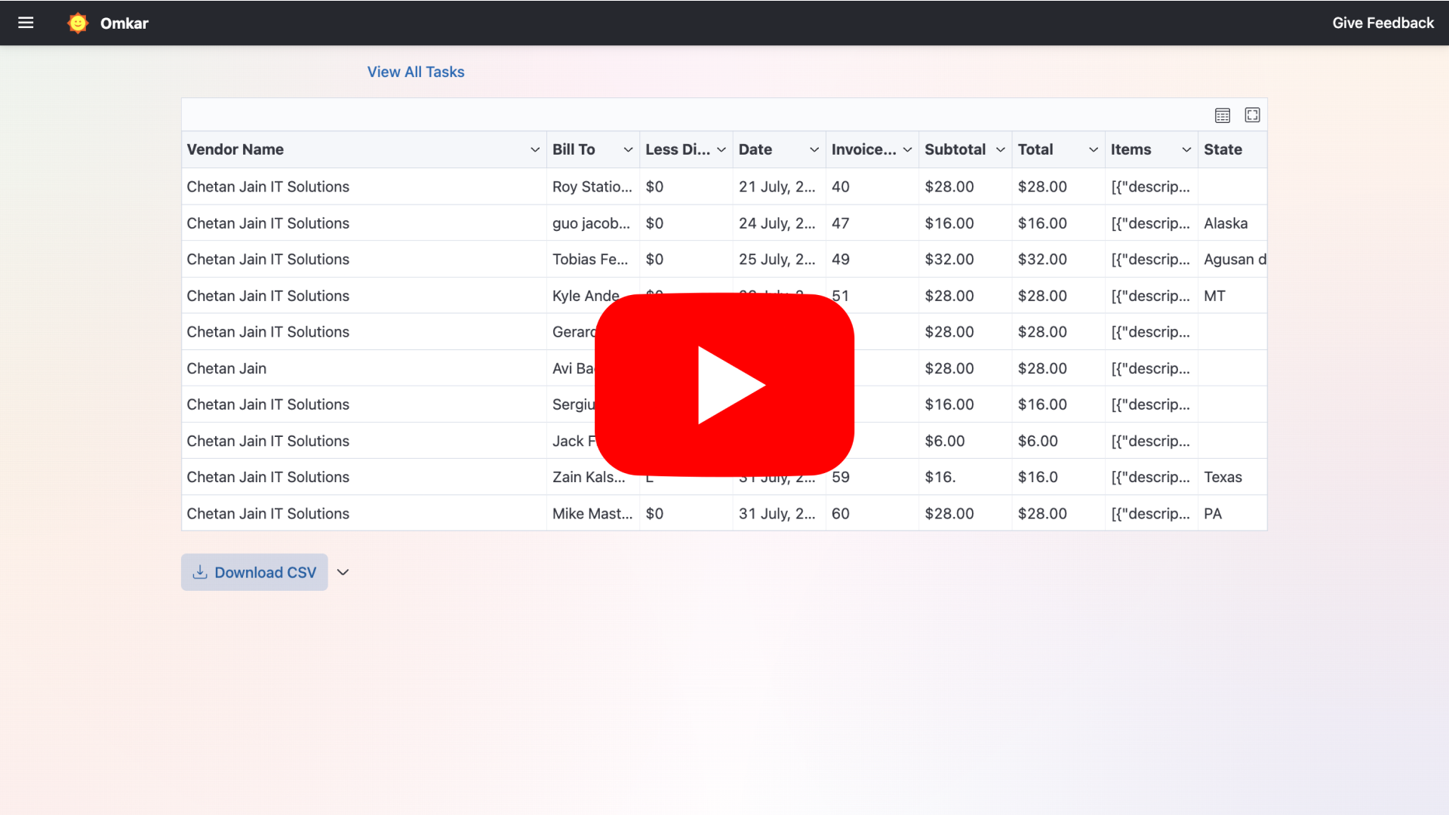Viewport: 1449px width, 815px height.
Task: Play the YouTube video overlay
Action: click(724, 385)
